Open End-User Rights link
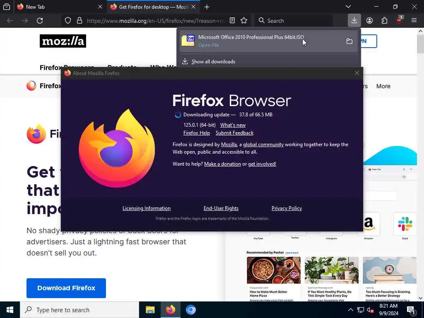Image resolution: width=424 pixels, height=318 pixels. 221,208
